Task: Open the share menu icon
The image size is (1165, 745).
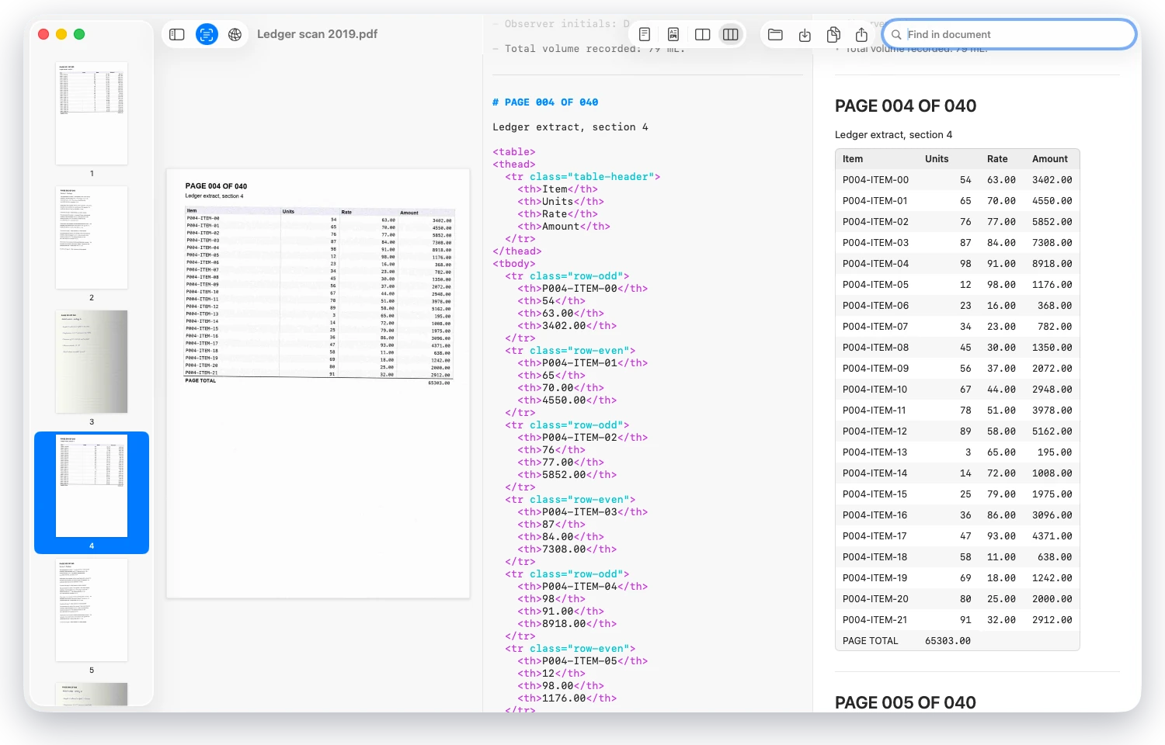Action: (x=861, y=34)
